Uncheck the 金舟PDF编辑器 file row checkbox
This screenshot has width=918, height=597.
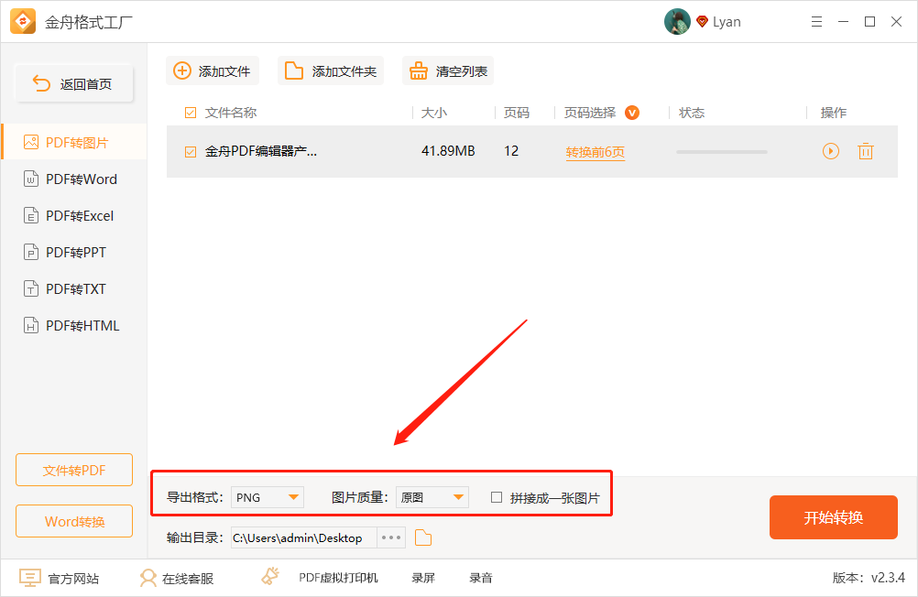click(x=191, y=152)
